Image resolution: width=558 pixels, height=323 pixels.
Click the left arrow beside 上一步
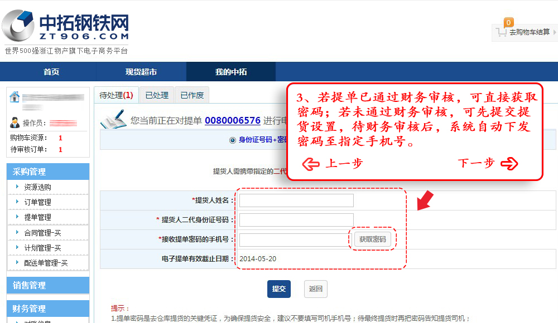[x=310, y=163]
